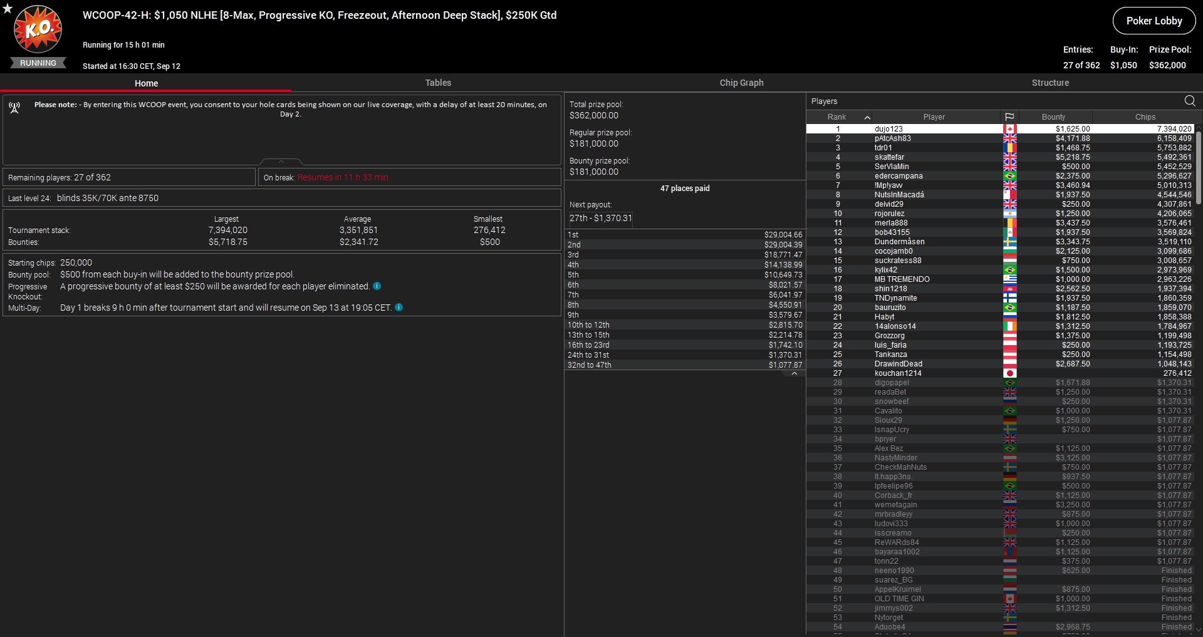Click flag icon for player MB TREMENDO
Viewport: 1203px width, 637px height.
pyautogui.click(x=1009, y=279)
